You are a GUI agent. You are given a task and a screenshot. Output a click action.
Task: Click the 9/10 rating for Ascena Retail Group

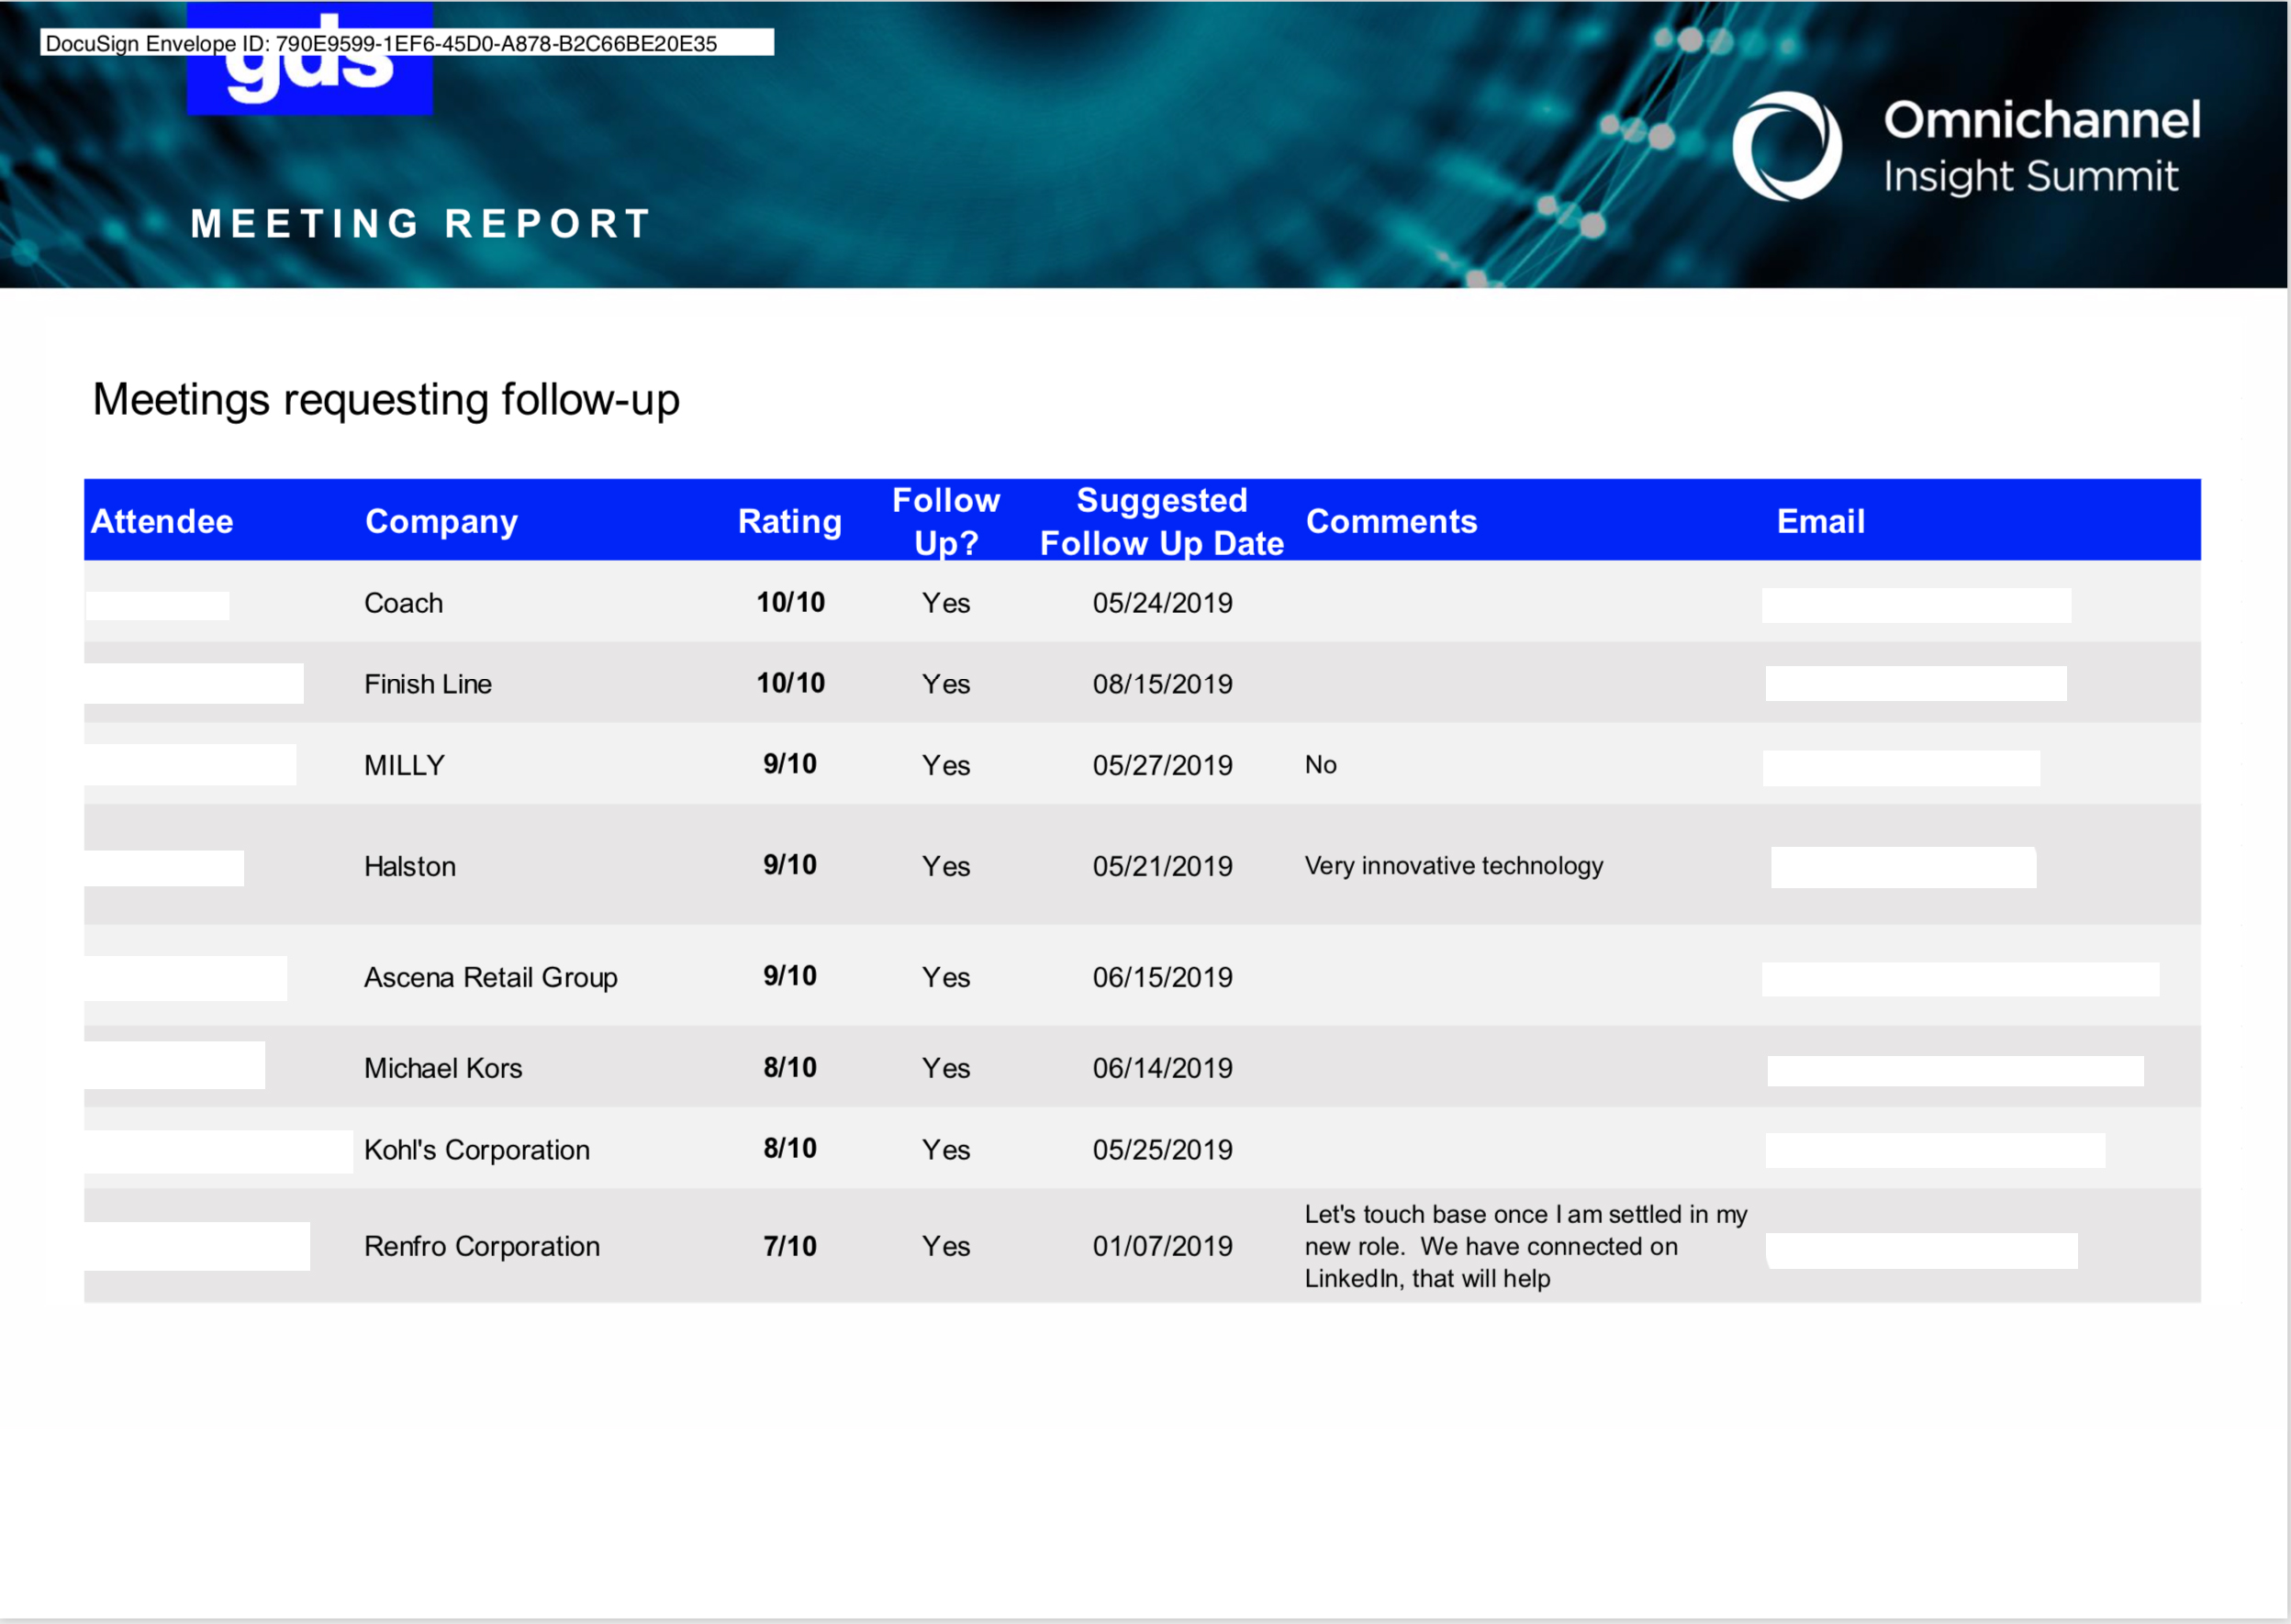click(x=790, y=976)
